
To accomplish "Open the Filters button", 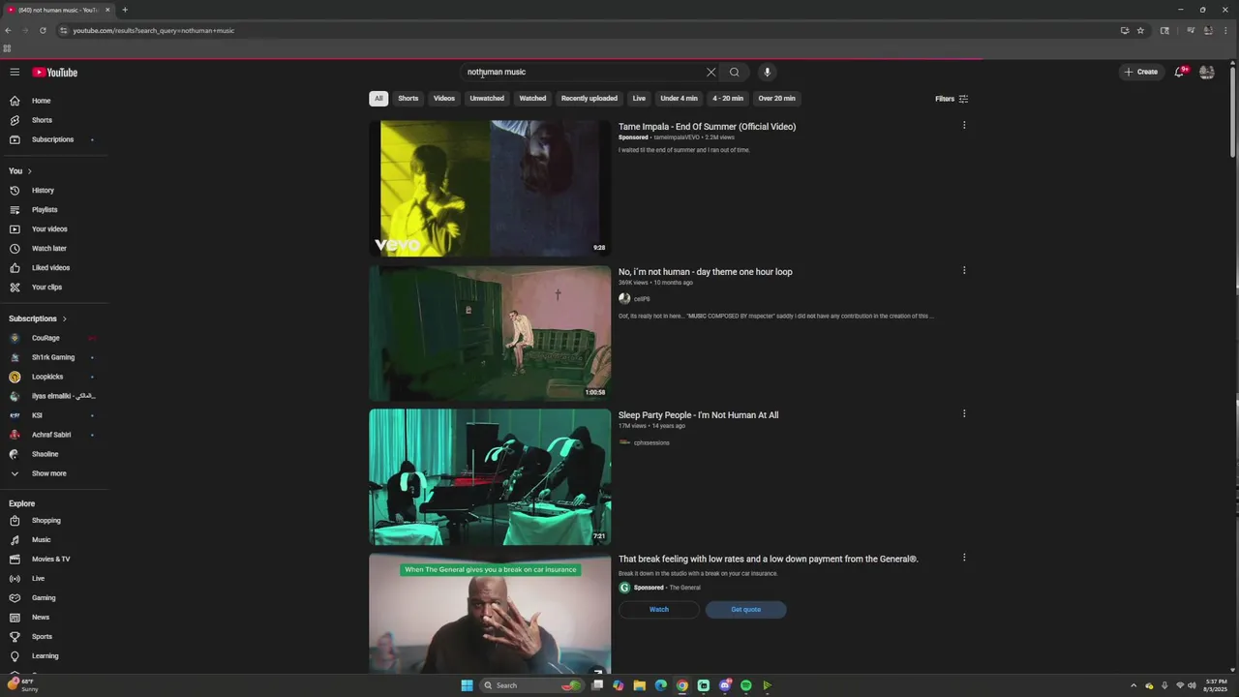I will (952, 99).
